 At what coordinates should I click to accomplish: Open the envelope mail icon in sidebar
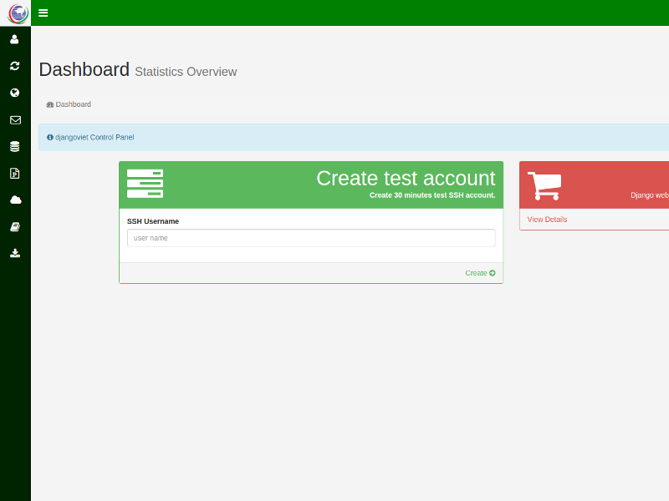[x=15, y=119]
